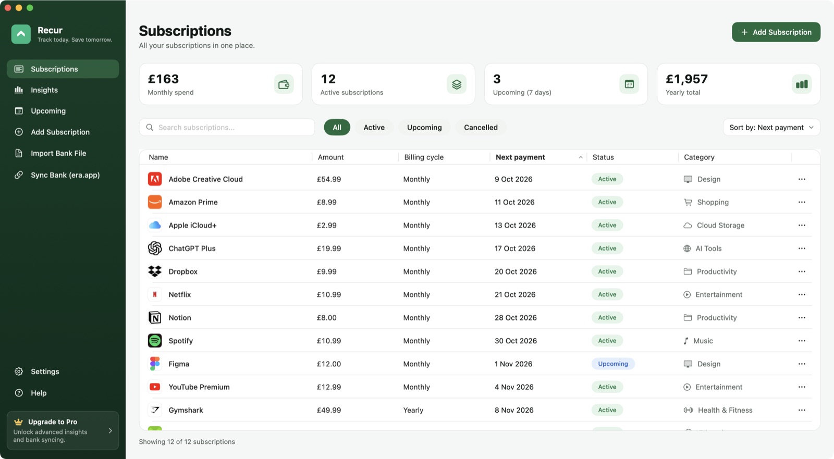Open more options for Netflix row
The width and height of the screenshot is (834, 459).
802,294
